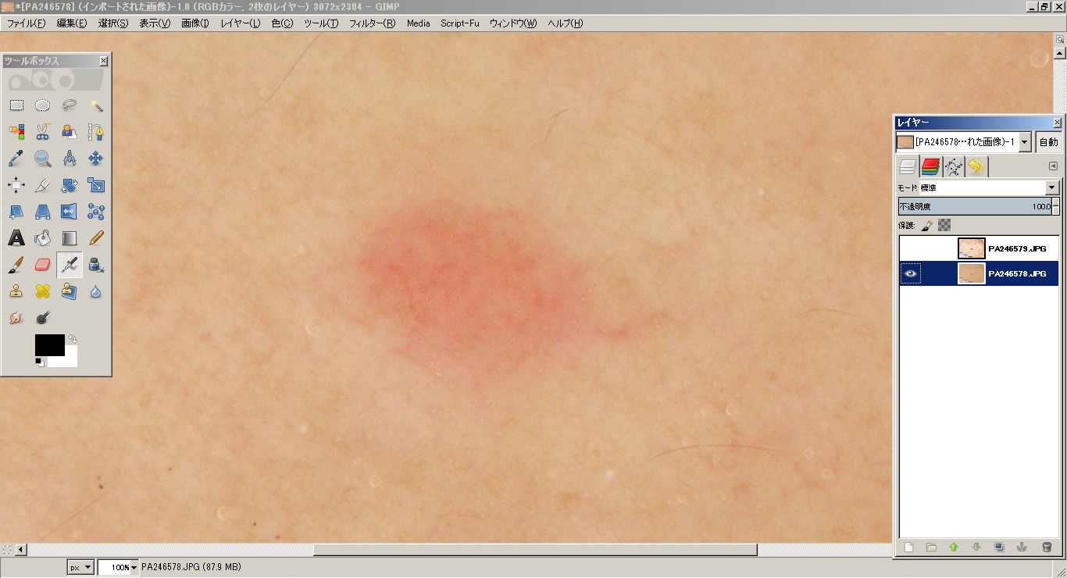Open the ファイル(F) menu

[26, 23]
